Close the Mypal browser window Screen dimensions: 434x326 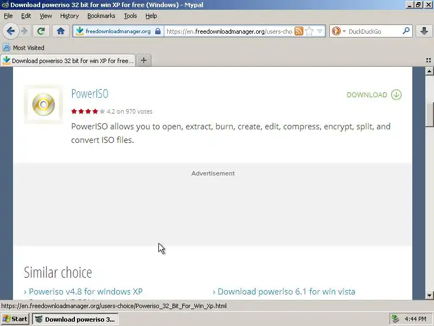(x=428, y=5)
